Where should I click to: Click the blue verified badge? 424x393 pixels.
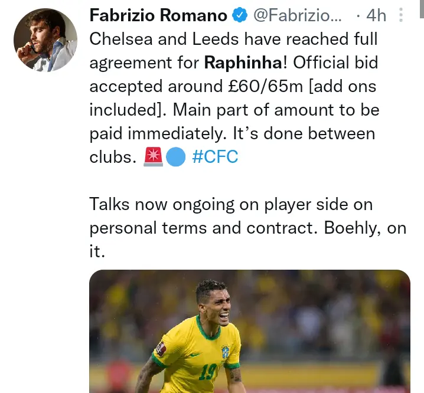tap(240, 16)
